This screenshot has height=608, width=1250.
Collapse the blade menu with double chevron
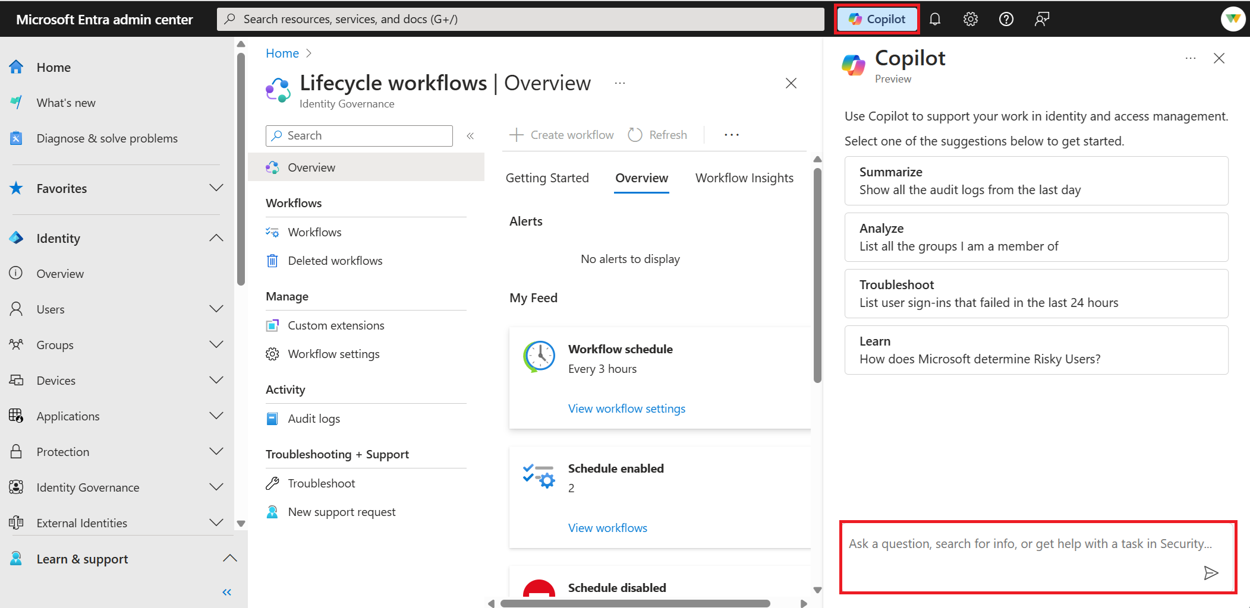pyautogui.click(x=470, y=136)
